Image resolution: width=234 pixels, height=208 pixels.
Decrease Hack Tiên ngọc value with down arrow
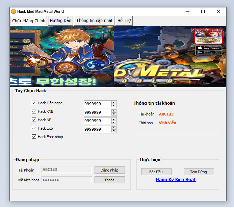click(x=114, y=106)
